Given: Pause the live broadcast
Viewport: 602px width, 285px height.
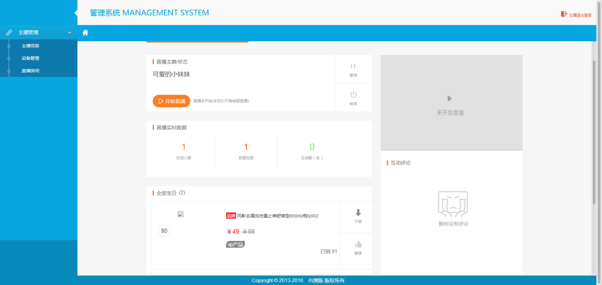Looking at the screenshot, I should [353, 66].
